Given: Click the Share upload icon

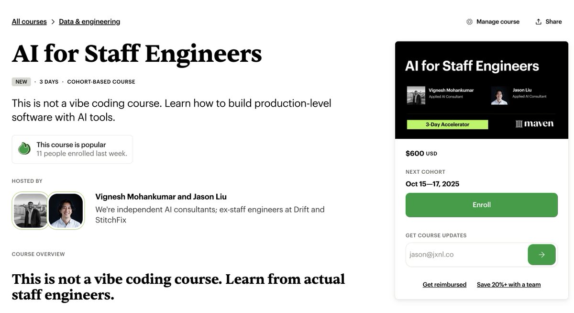Looking at the screenshot, I should 539,22.
